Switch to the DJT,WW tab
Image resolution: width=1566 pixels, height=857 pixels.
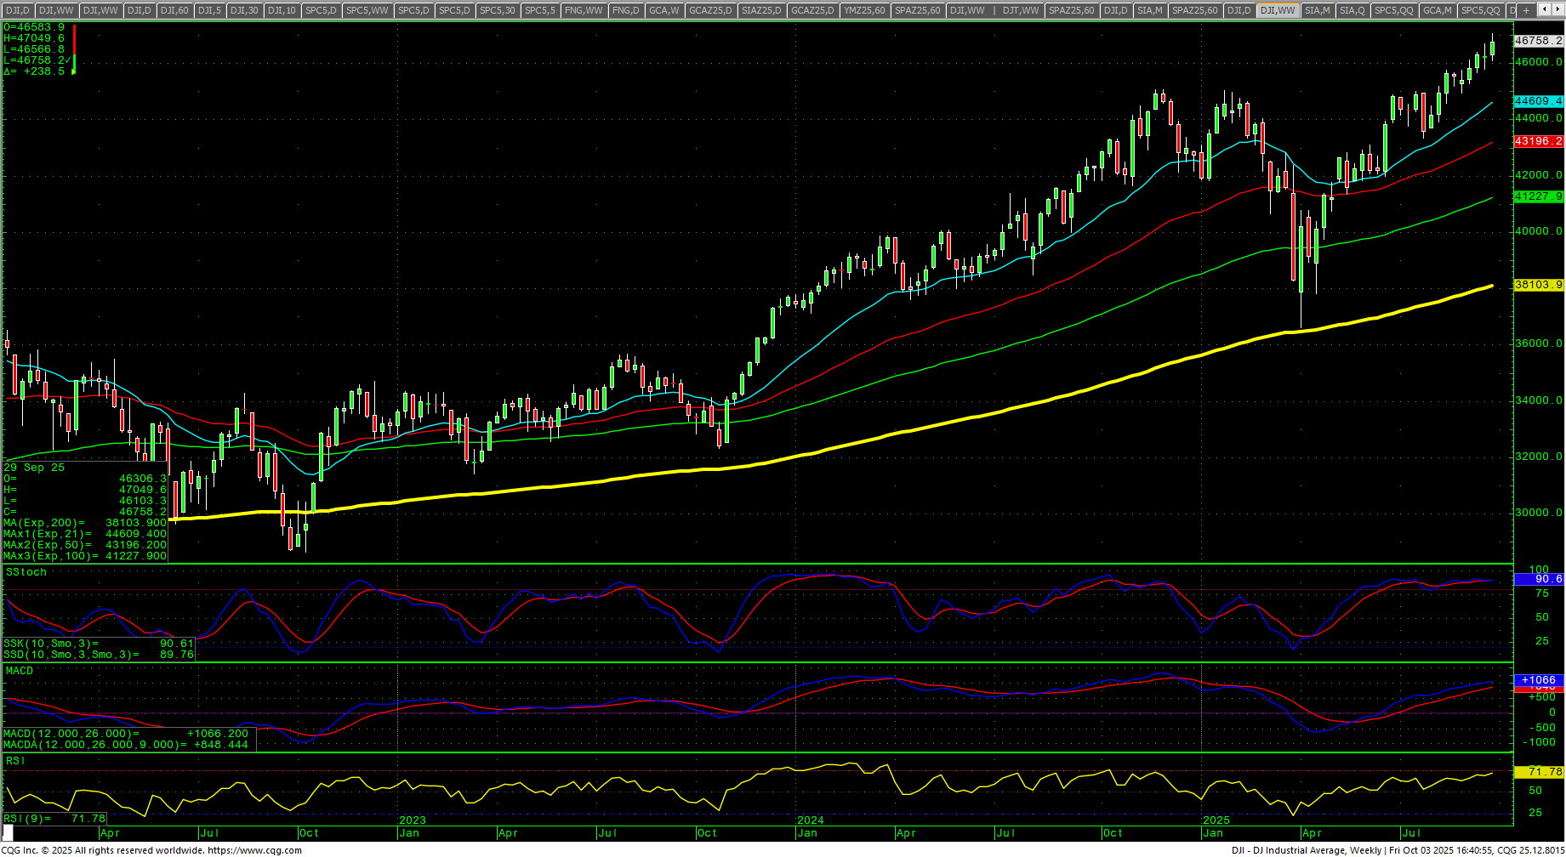[x=1020, y=10]
